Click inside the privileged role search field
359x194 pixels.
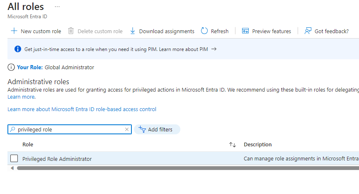click(x=70, y=129)
